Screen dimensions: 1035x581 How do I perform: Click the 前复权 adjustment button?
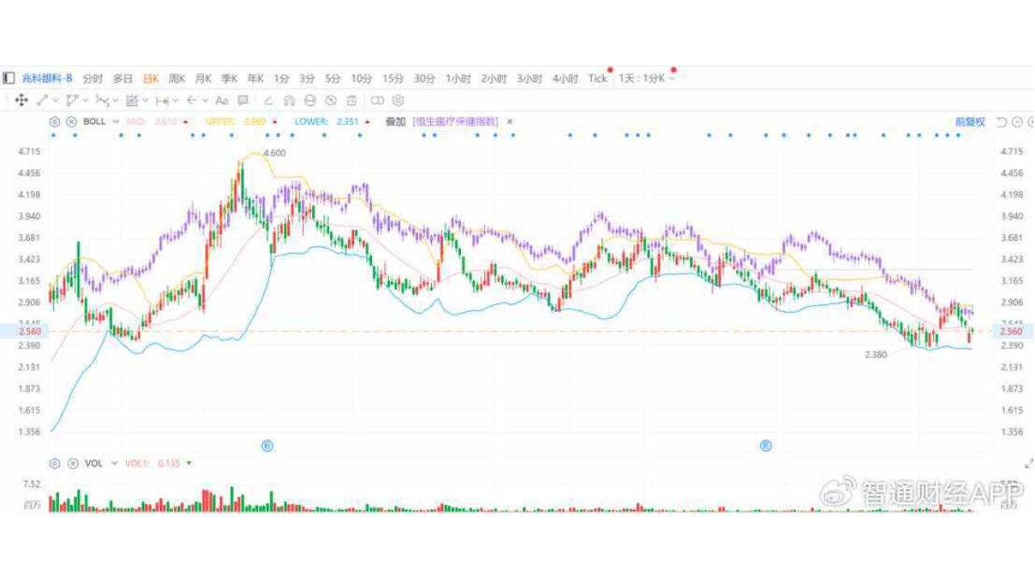(970, 122)
